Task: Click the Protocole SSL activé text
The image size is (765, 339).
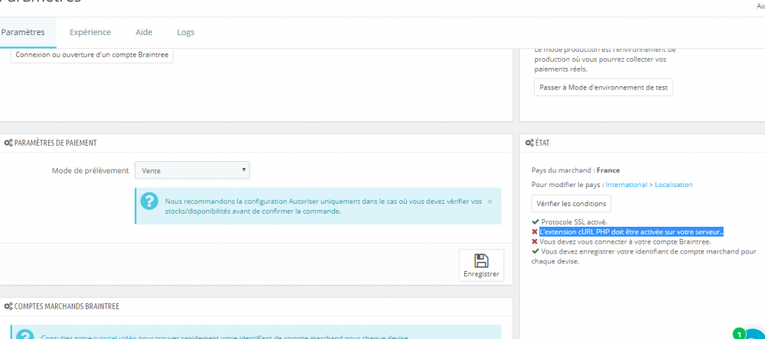Action: click(x=575, y=222)
